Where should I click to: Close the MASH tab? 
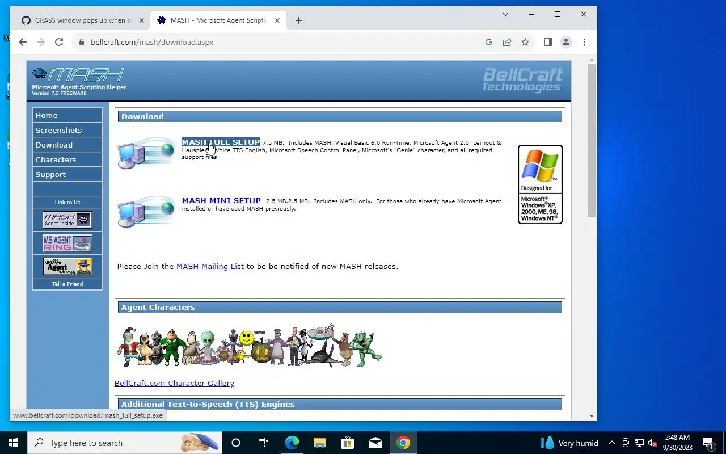tap(277, 20)
